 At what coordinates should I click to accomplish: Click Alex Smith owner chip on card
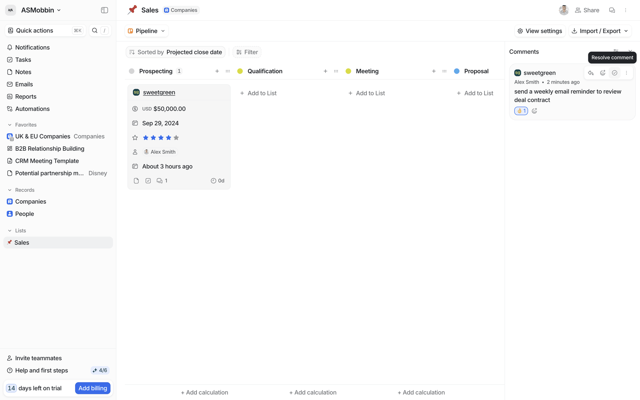tap(160, 152)
